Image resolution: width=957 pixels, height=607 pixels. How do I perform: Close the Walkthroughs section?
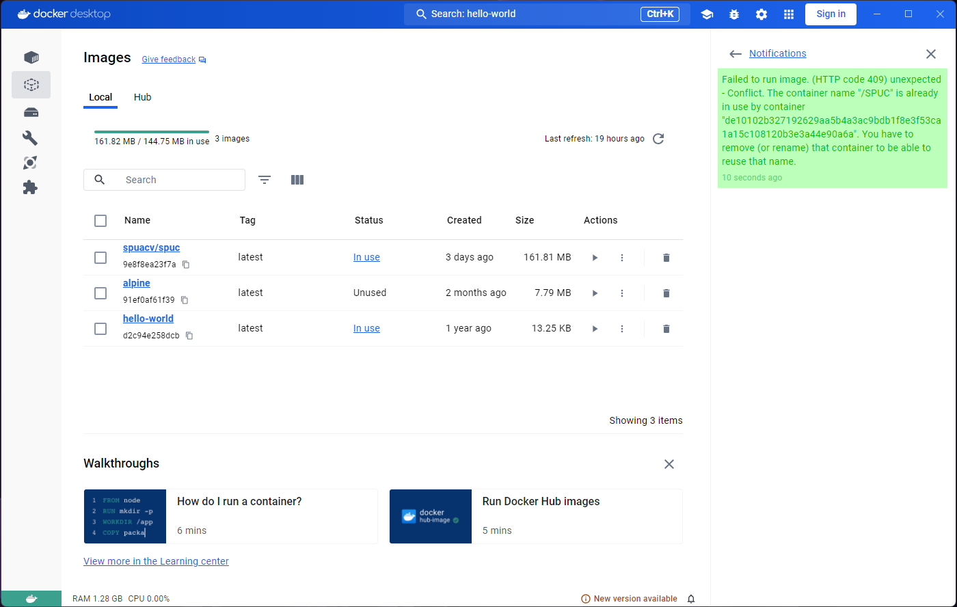(669, 464)
